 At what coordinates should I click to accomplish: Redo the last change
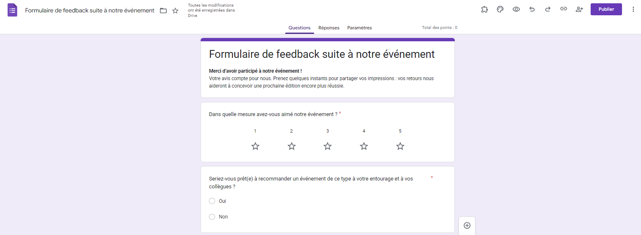pyautogui.click(x=548, y=9)
